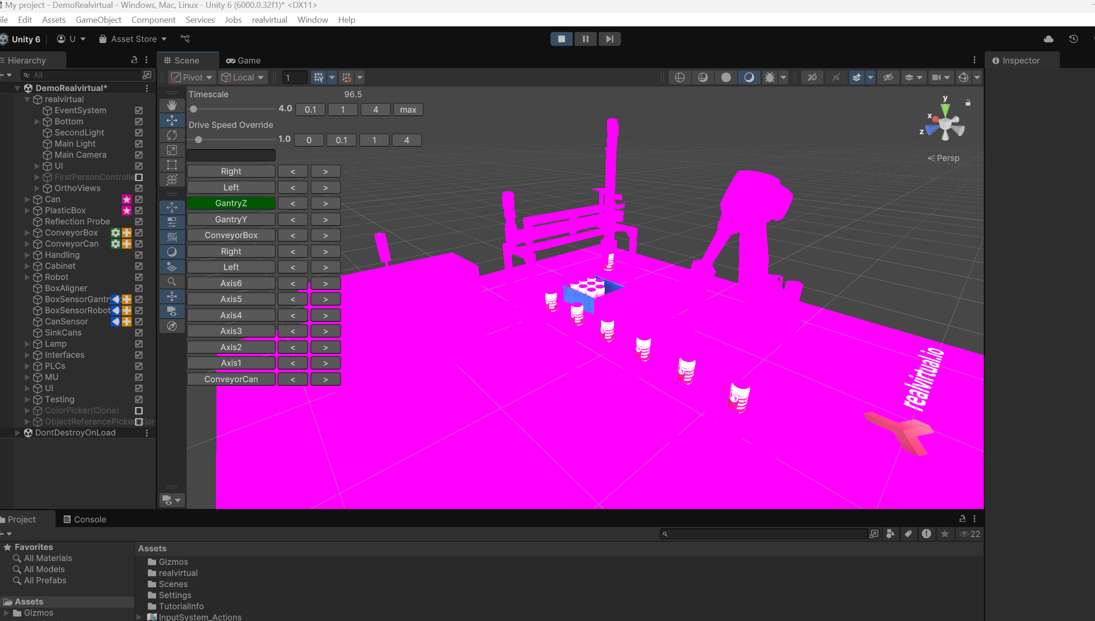Click search tool in scene overlay
1095x621 pixels.
[x=172, y=282]
